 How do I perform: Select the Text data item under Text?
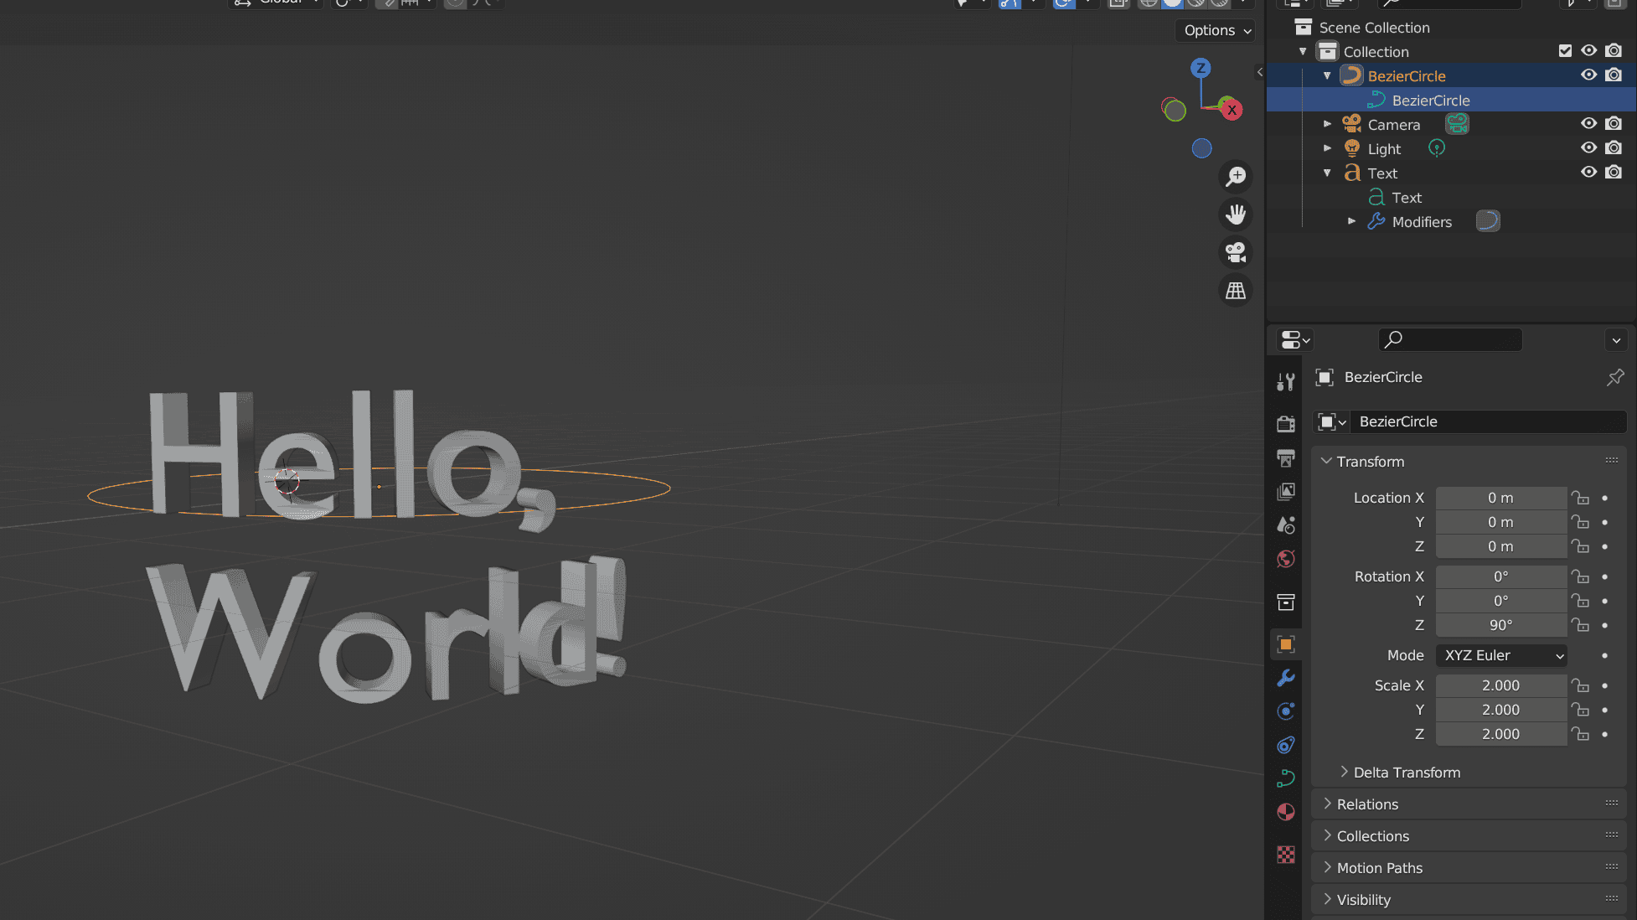(x=1406, y=198)
